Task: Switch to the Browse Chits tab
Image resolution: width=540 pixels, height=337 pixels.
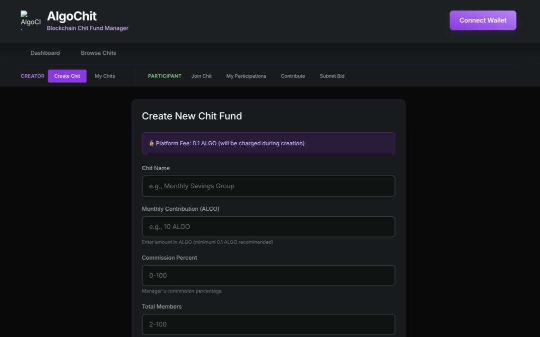Action: pyautogui.click(x=98, y=53)
